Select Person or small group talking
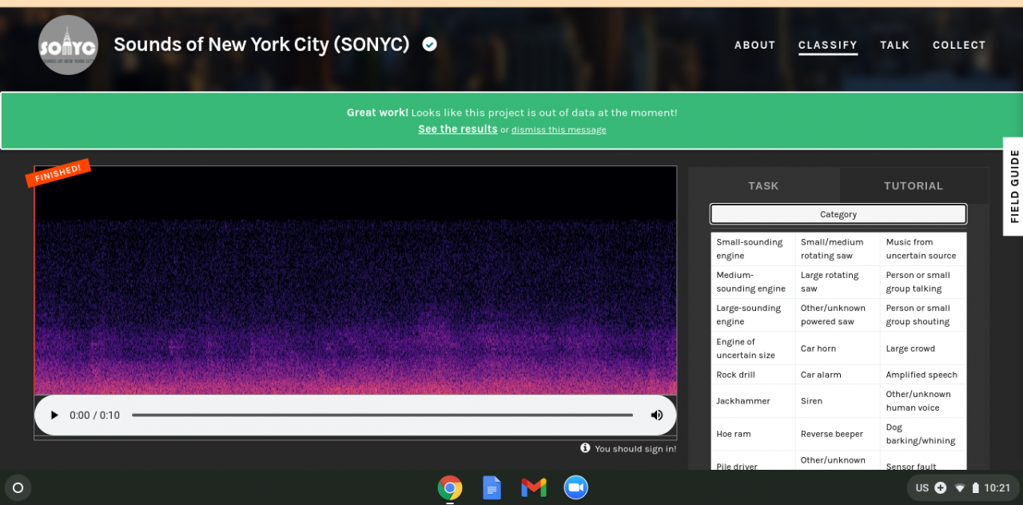Viewport: 1023px width, 505px height. click(923, 282)
